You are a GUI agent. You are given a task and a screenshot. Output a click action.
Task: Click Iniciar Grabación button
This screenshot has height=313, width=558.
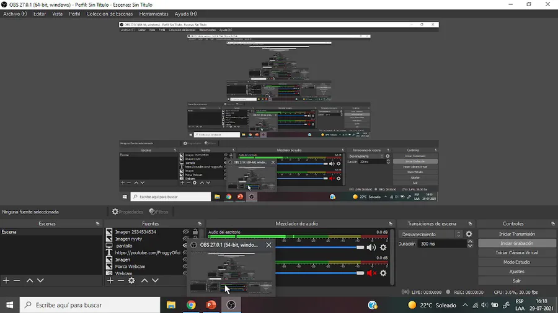[x=516, y=243]
